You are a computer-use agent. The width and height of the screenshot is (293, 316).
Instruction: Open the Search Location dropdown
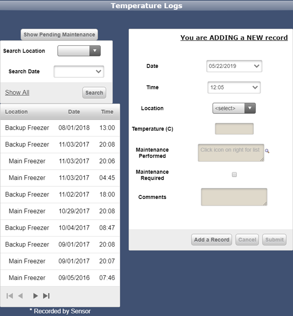(x=79, y=51)
